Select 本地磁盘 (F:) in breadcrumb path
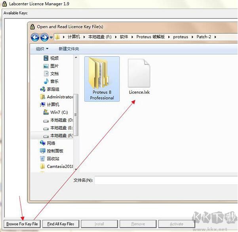Image resolution: width=238 pixels, height=232 pixels. [x=100, y=37]
